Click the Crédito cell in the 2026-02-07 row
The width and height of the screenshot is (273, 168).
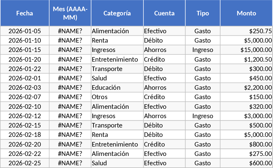pyautogui.click(x=164, y=97)
